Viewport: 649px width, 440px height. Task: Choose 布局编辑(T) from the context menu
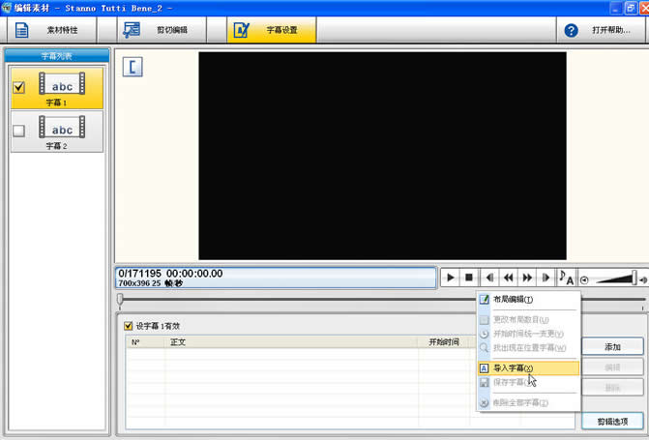tap(528, 299)
